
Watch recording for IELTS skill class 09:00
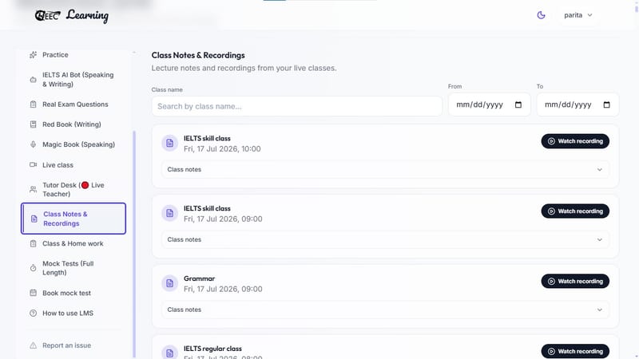point(575,211)
